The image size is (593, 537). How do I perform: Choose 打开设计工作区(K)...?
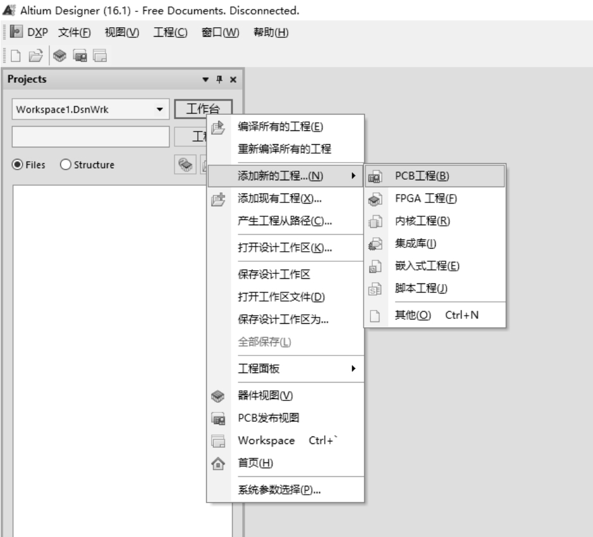[x=284, y=247]
